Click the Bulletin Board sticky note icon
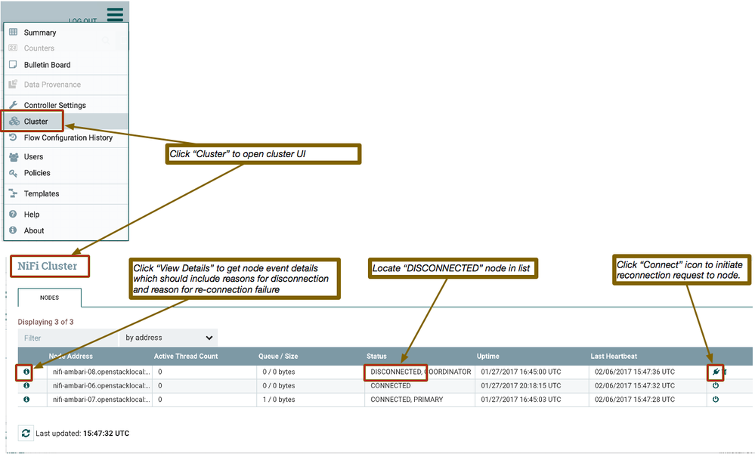 pos(13,64)
